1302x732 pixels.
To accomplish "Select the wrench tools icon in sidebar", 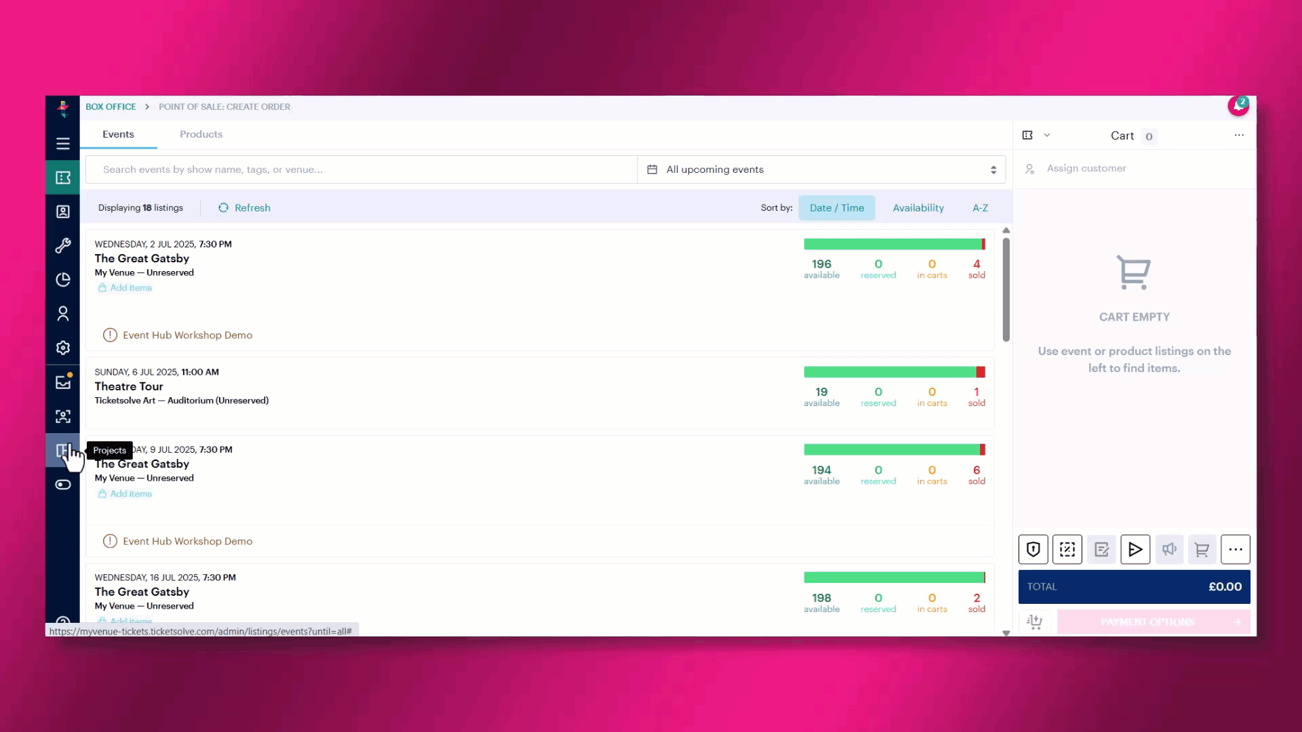I will coord(63,245).
